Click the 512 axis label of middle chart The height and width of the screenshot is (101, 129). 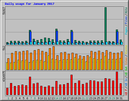(4, 48)
